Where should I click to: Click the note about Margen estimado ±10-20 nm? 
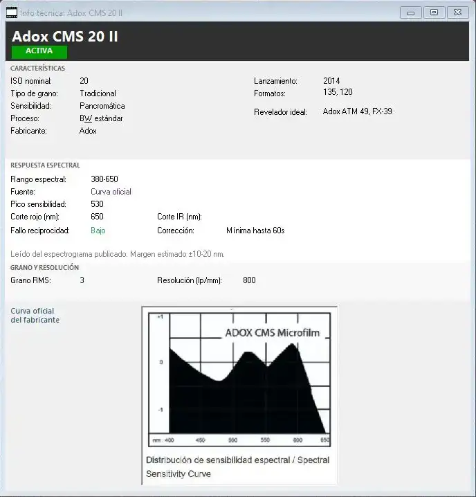[118, 254]
